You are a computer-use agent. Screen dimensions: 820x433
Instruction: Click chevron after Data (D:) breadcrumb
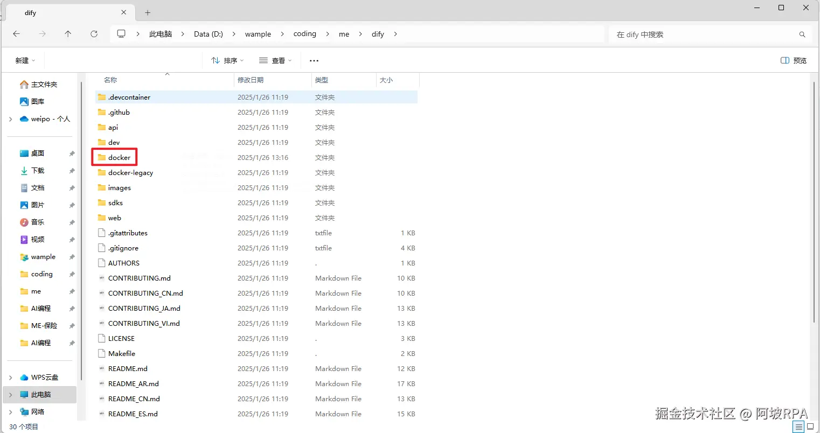[x=234, y=34]
